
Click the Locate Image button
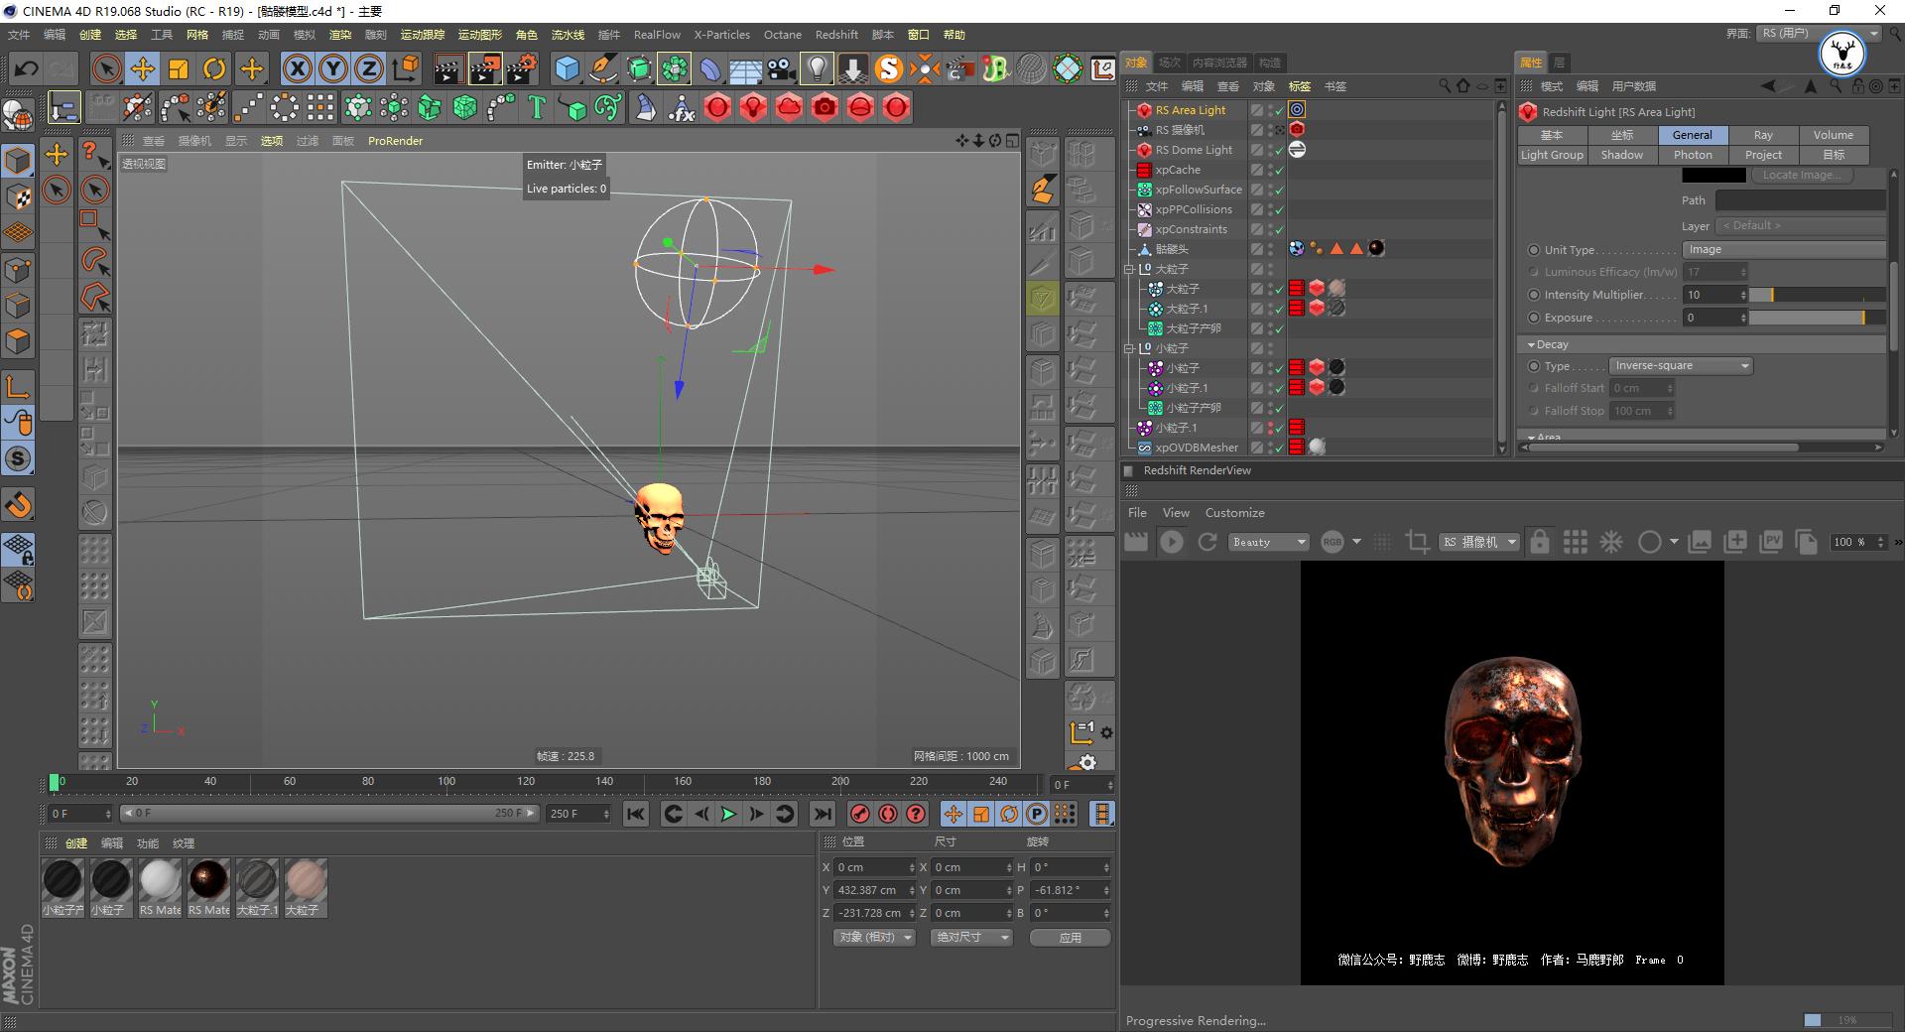(x=1801, y=175)
